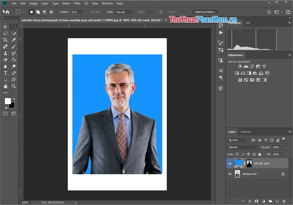Viewport: 293px width, 205px height.
Task: Click the Feather input field
Action: (77, 12)
